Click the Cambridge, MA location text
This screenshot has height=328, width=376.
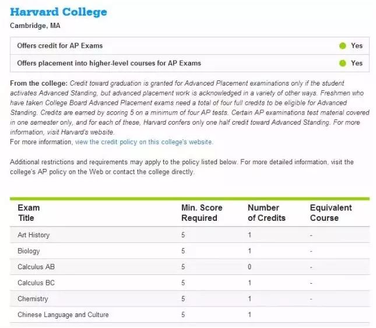click(x=35, y=26)
